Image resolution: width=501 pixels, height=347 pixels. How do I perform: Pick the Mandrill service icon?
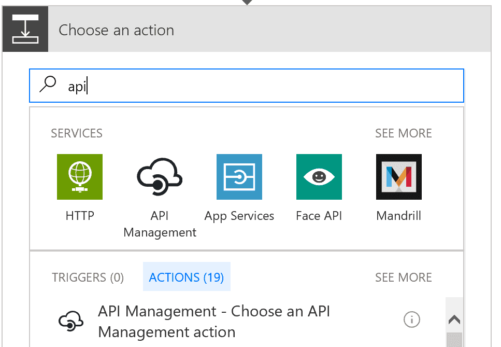tap(399, 177)
